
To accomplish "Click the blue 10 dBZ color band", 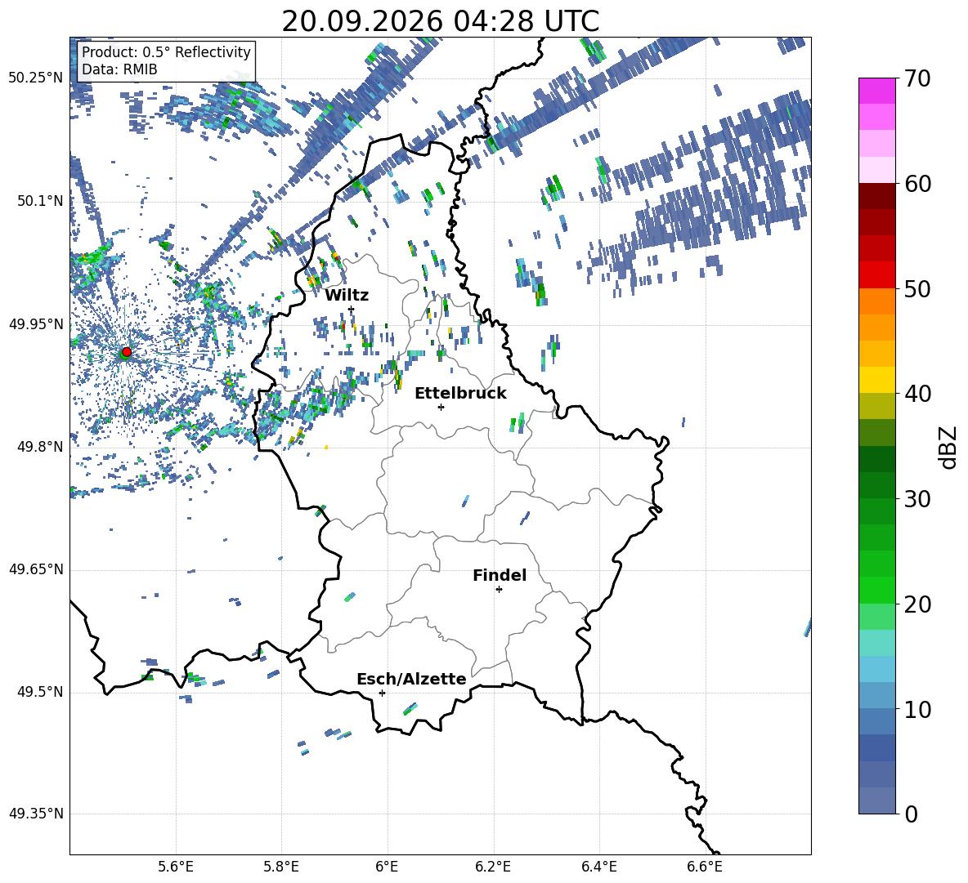I will point(876,695).
